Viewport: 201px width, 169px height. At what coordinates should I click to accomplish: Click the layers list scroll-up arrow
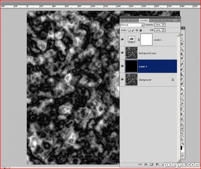(x=179, y=35)
